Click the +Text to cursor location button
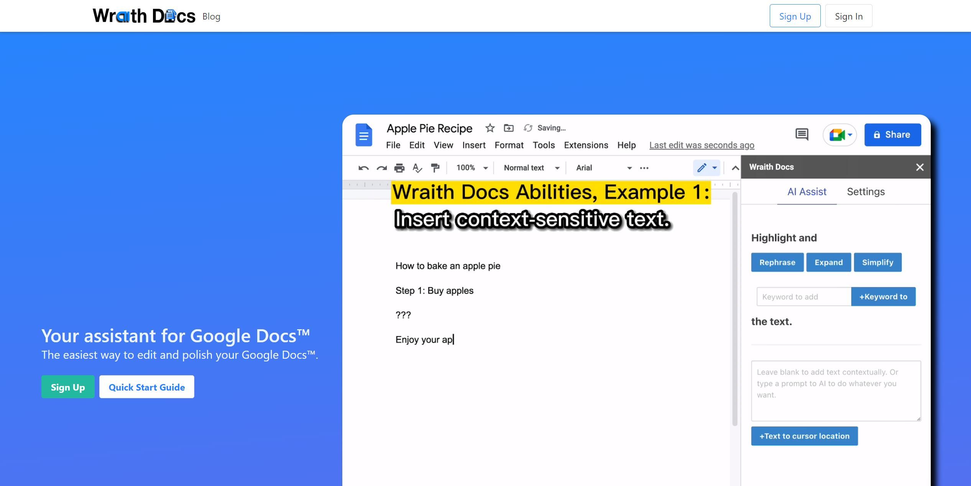 [804, 436]
